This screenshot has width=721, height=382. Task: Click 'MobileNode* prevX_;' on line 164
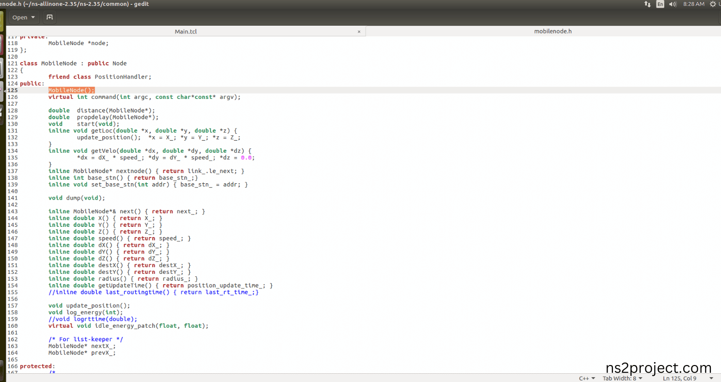click(x=82, y=353)
